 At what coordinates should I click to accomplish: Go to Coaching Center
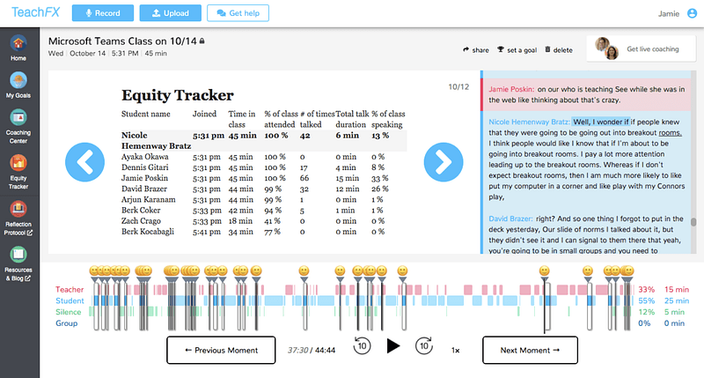point(18,122)
